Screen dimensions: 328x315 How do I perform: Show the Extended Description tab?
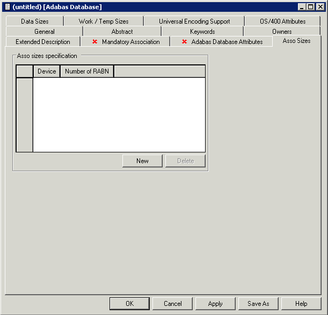pyautogui.click(x=42, y=42)
